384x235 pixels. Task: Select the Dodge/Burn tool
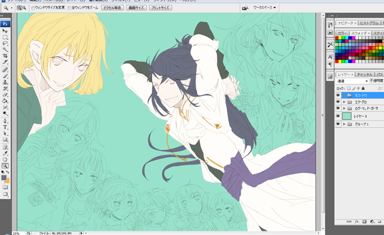[5, 113]
